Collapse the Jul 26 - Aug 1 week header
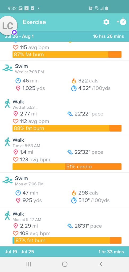 pos(64,36)
